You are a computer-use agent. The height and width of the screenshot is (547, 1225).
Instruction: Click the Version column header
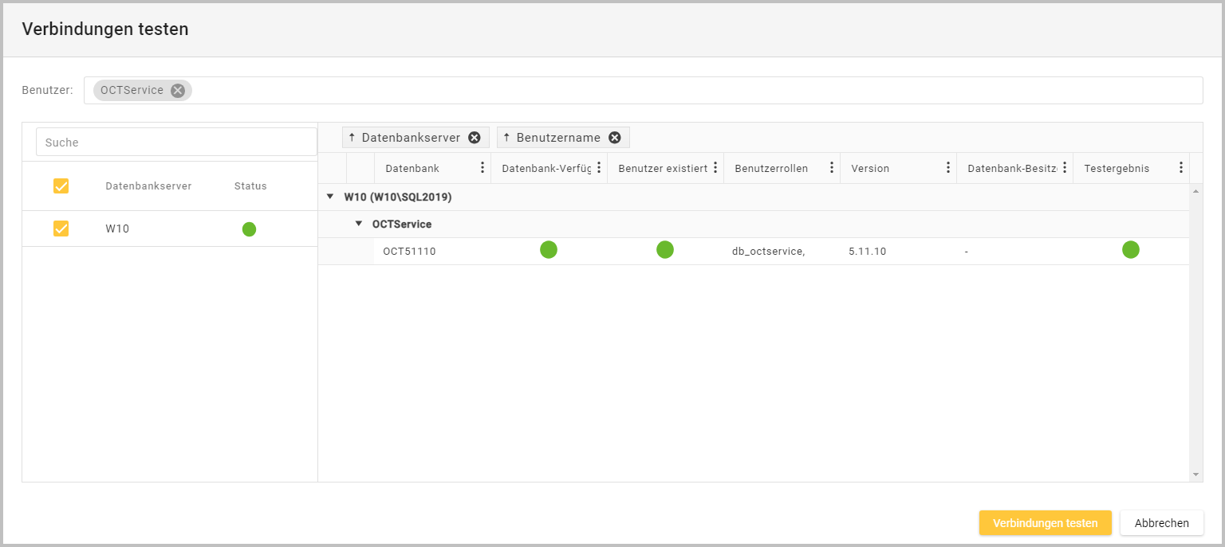click(x=870, y=168)
